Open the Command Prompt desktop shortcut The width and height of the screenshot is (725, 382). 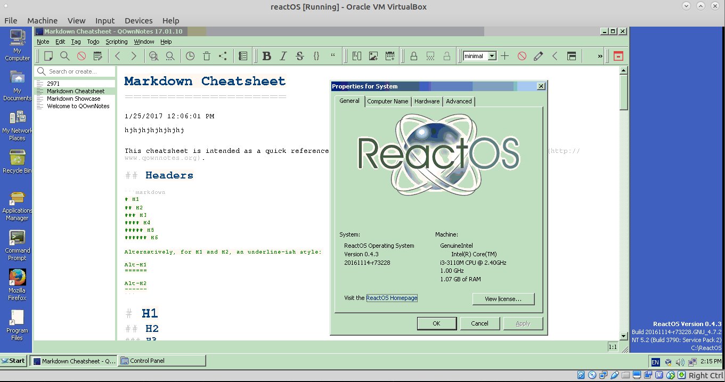click(17, 245)
